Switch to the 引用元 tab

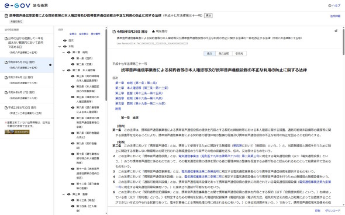point(239,53)
